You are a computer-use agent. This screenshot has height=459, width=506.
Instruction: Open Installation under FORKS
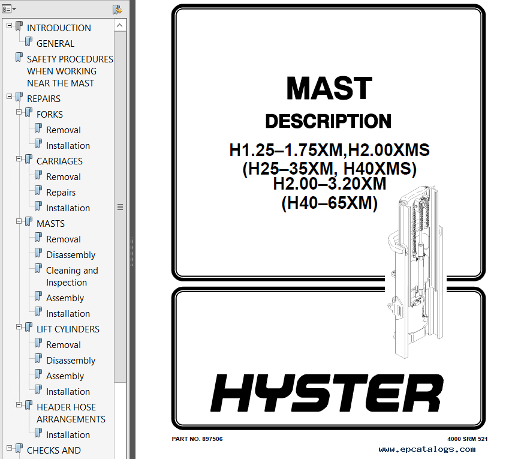68,146
